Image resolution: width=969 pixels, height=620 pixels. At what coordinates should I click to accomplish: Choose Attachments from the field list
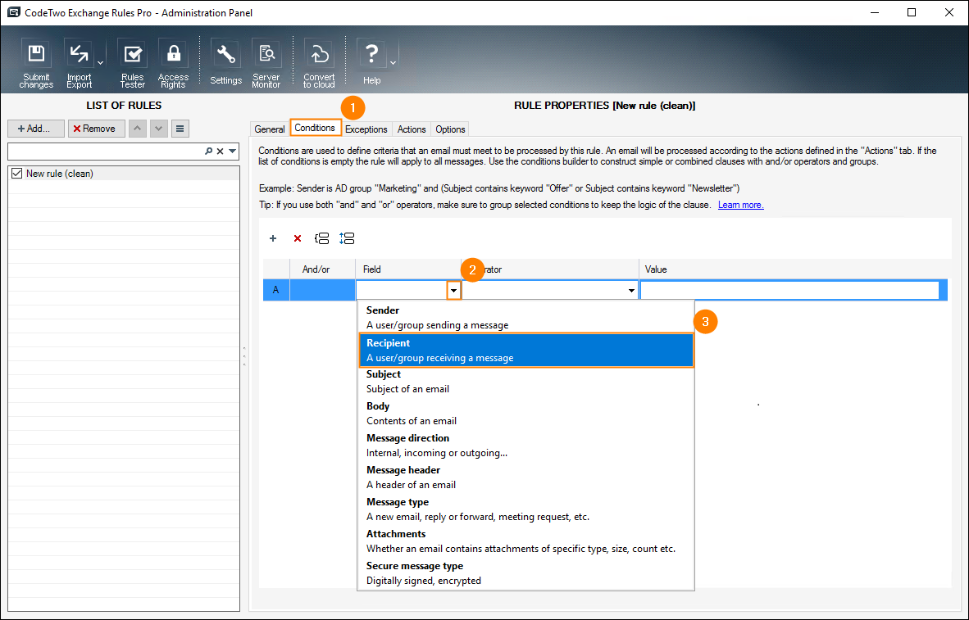click(526, 541)
